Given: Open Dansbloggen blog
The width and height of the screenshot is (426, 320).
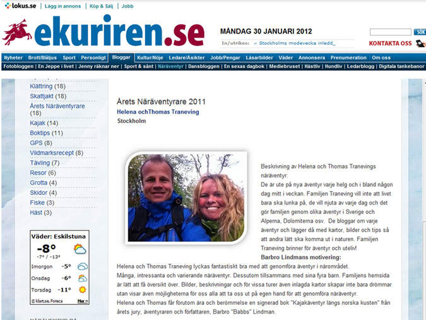Looking at the screenshot, I should pos(204,66).
